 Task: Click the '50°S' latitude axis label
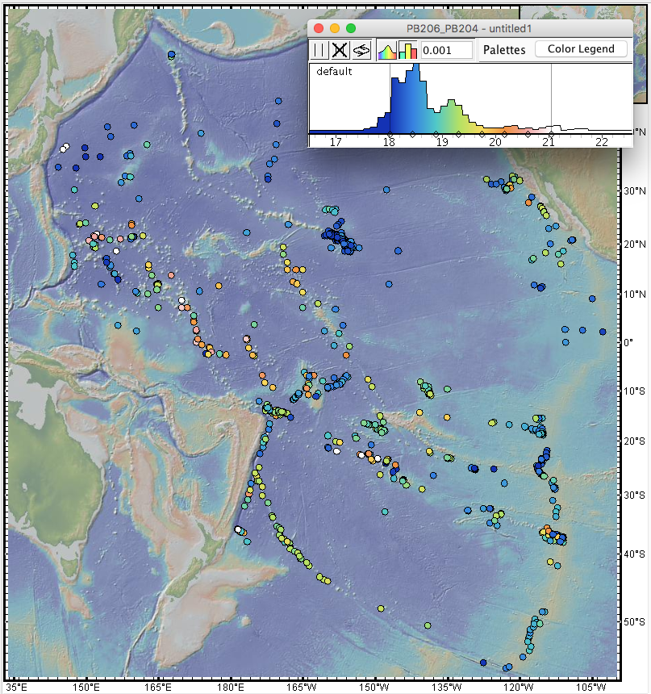coord(634,622)
